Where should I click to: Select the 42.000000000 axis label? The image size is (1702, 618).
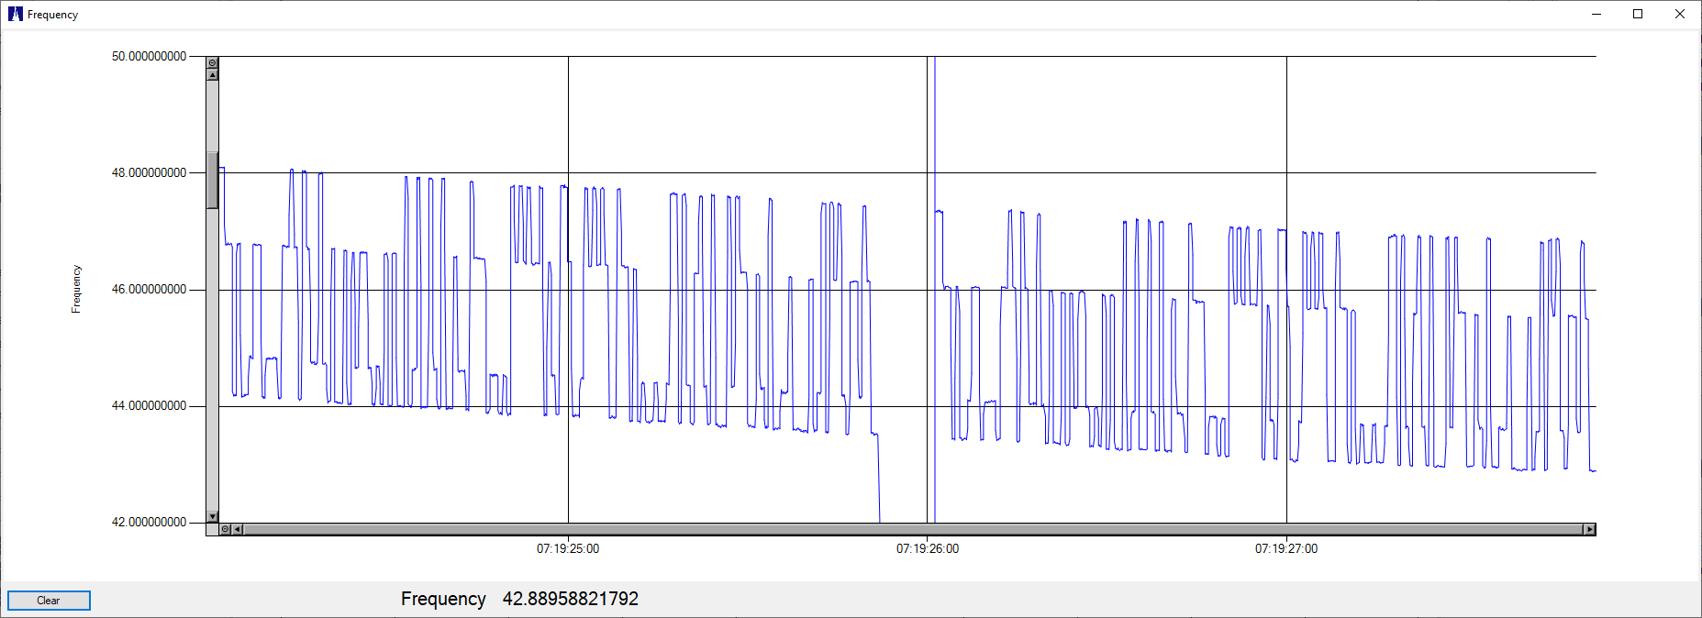pos(149,523)
